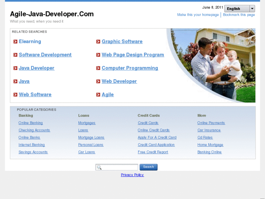Click the Agile-Java-Developer.Com site title

52,14
